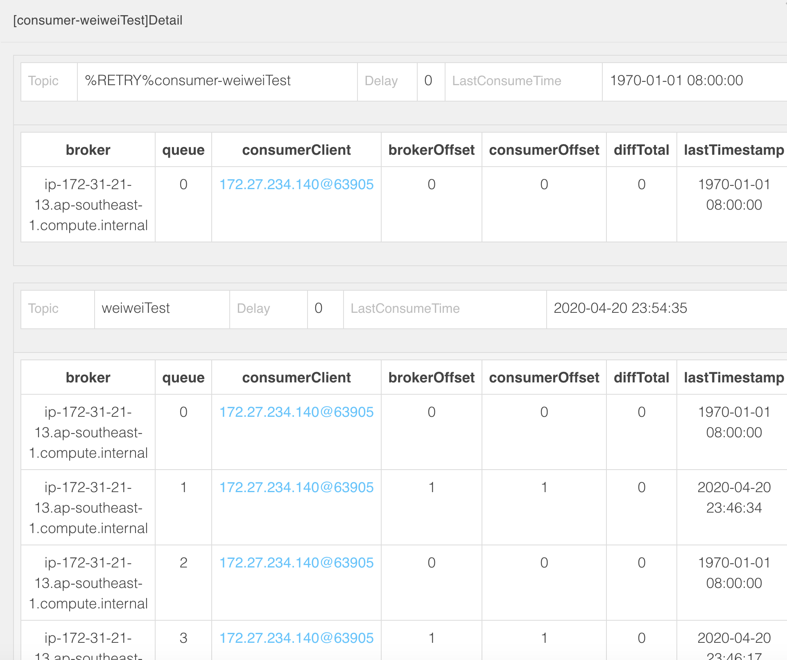
Task: Select the %RETRY%consumer-weiweiTest topic field
Action: (188, 81)
